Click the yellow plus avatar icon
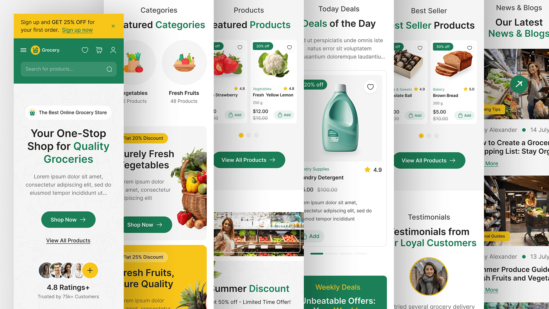This screenshot has height=309, width=549. [x=90, y=270]
